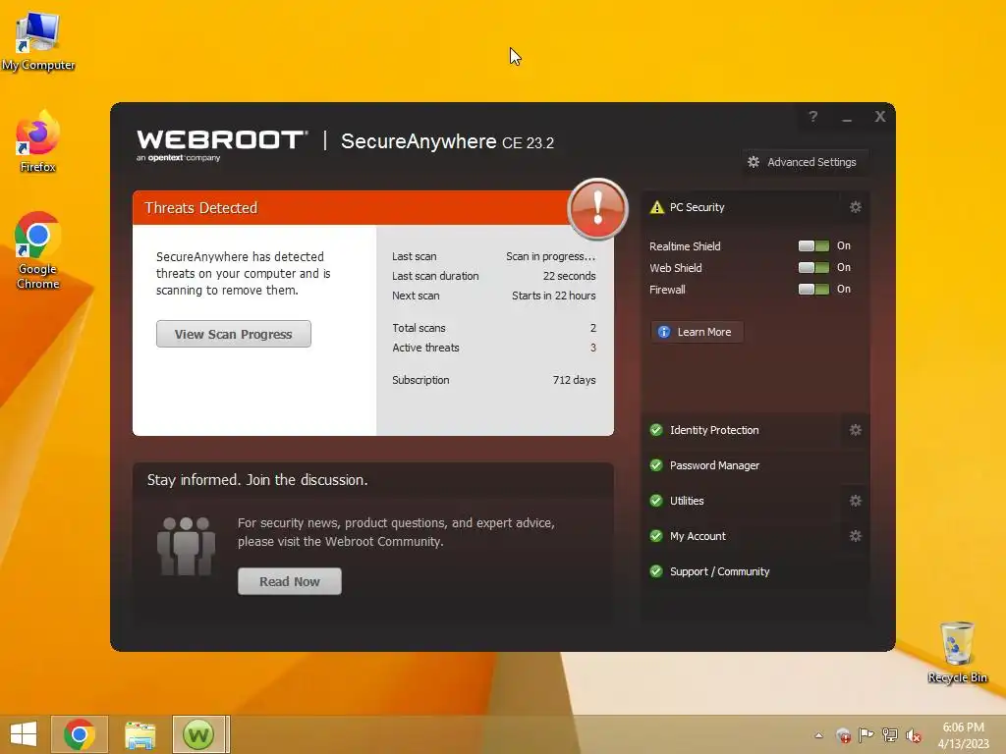Click the 'Active threats' label
The height and width of the screenshot is (754, 1006).
[x=425, y=348]
